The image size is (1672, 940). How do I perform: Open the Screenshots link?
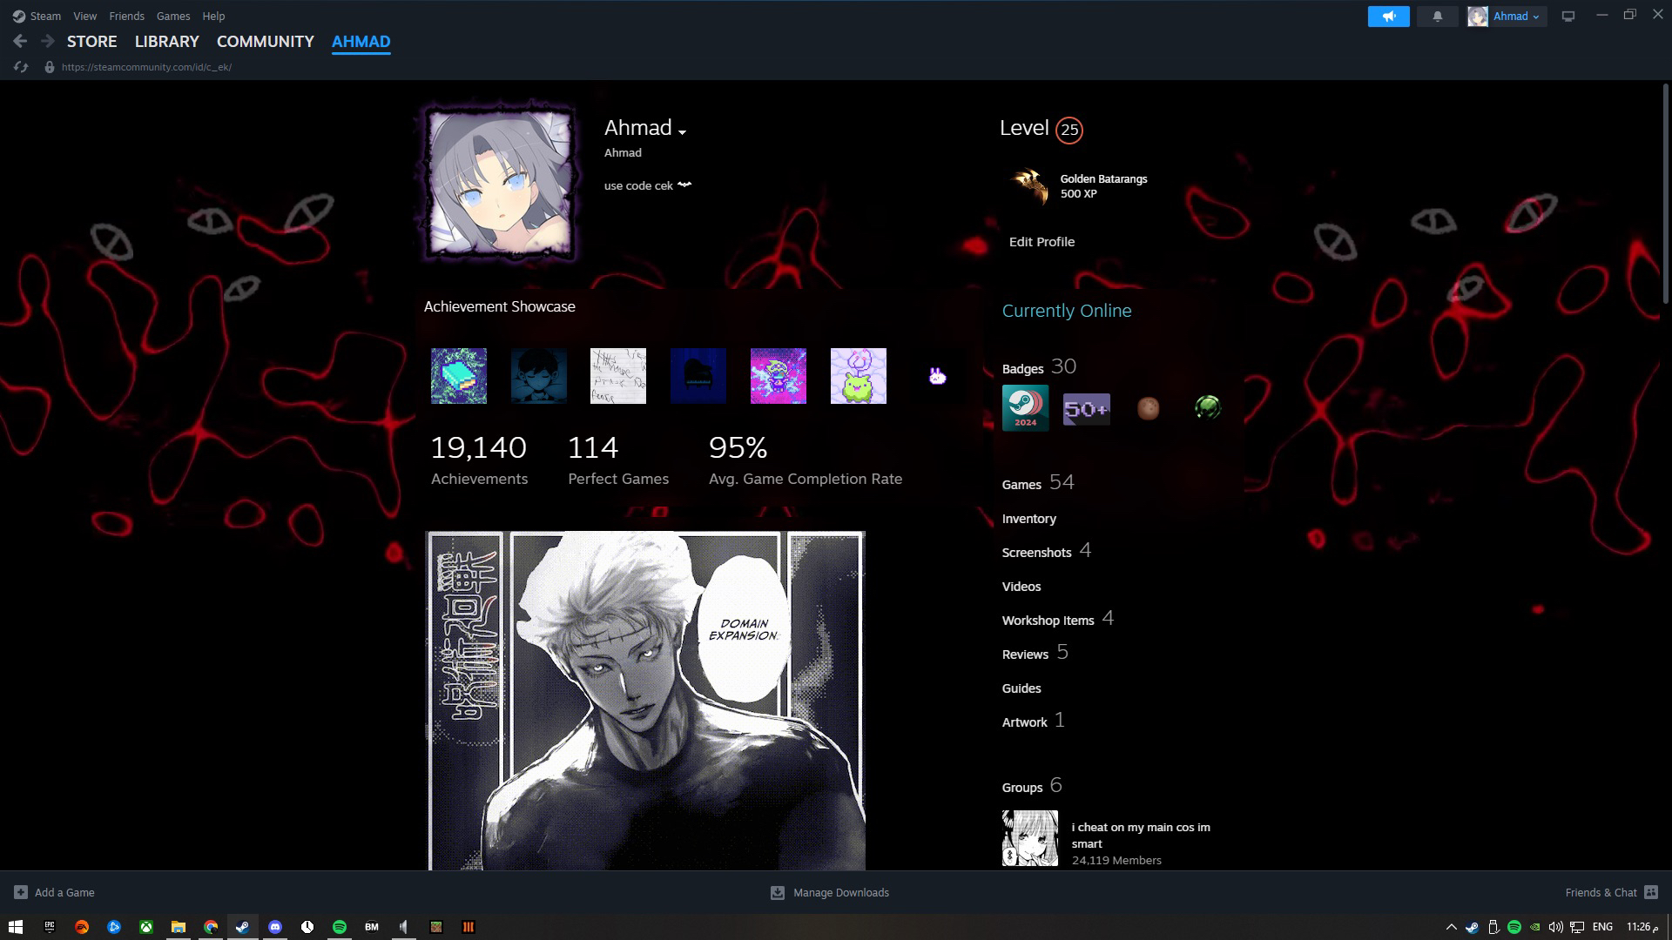tap(1047, 551)
